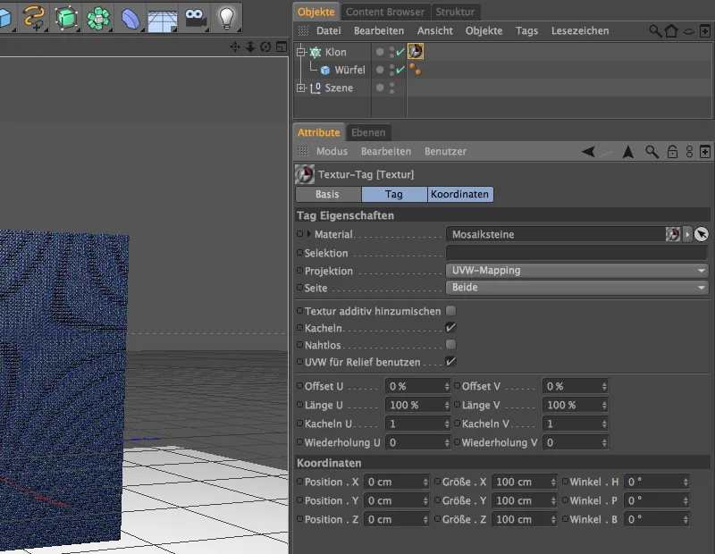The image size is (715, 554).
Task: Show the Tag properties tab
Action: point(394,194)
